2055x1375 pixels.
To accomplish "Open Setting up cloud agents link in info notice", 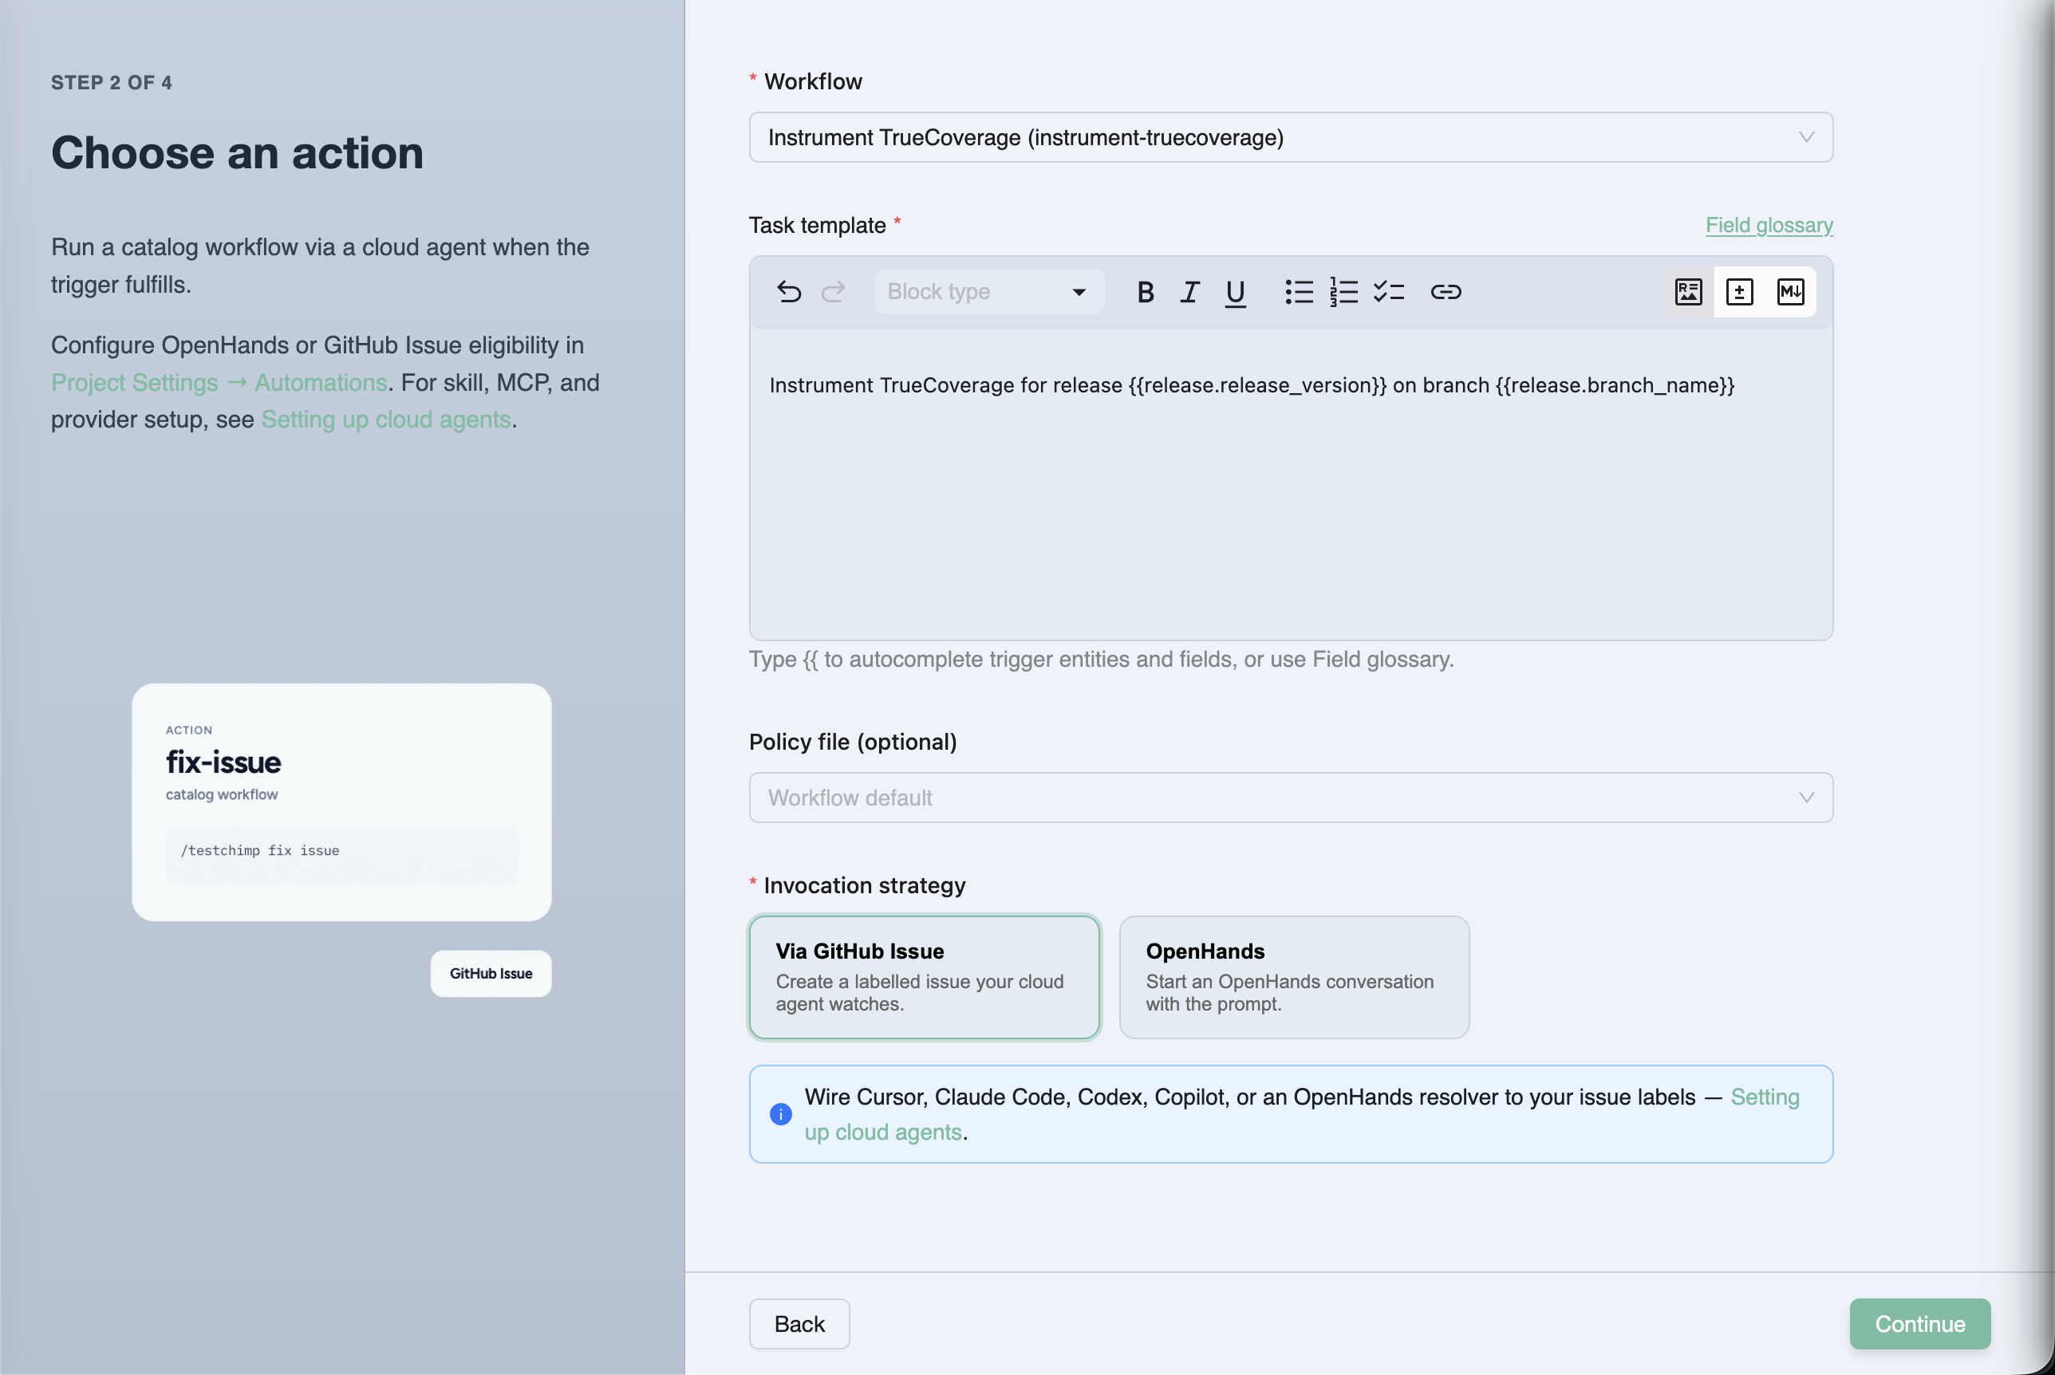I will (x=1302, y=1114).
